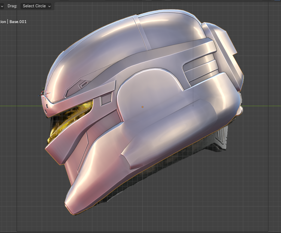
Task: Click the Drag label in the tool header
Action: coord(12,6)
